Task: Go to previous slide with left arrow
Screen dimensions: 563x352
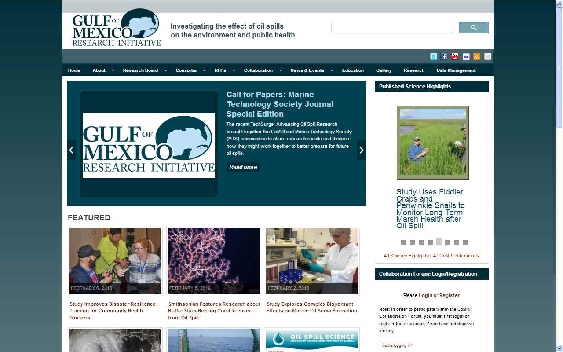Action: click(71, 150)
